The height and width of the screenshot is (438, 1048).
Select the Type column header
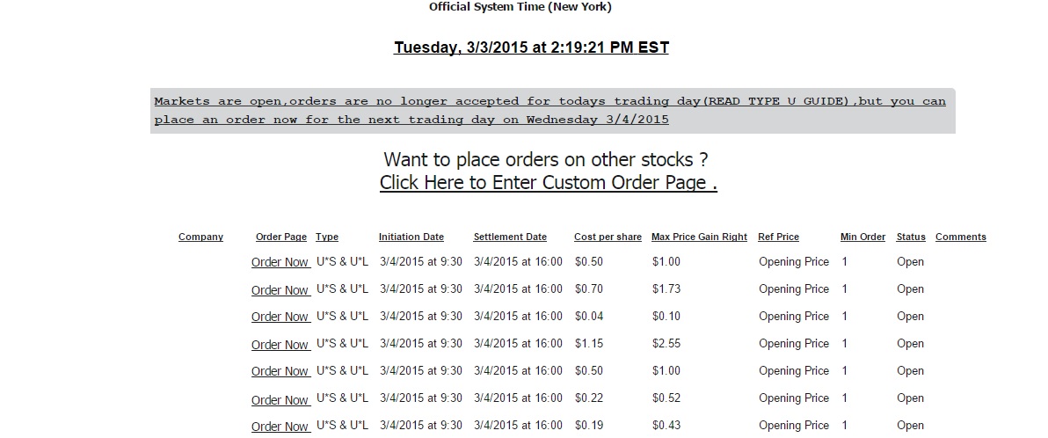coord(327,237)
